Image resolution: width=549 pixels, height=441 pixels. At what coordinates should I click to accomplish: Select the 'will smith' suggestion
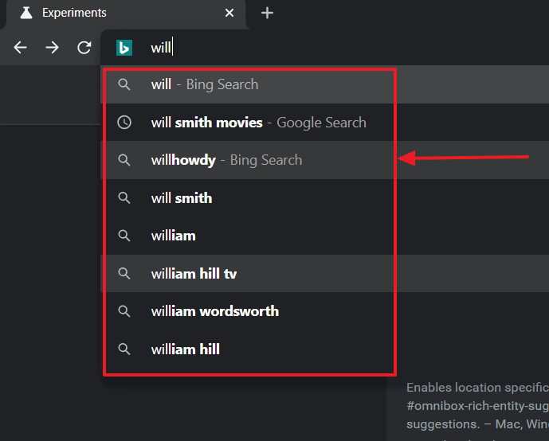[x=324, y=198]
